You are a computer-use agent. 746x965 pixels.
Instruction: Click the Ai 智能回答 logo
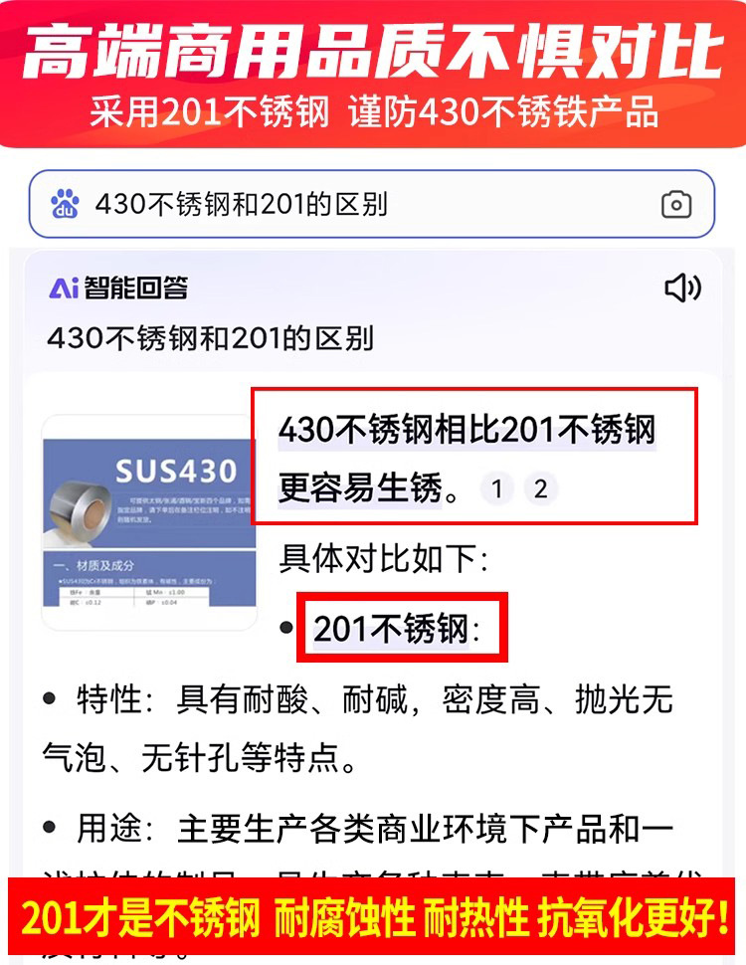(118, 288)
